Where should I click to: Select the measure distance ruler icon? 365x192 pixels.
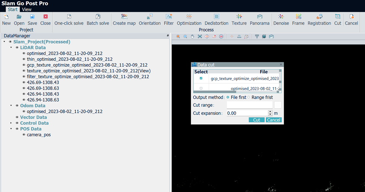pos(239,37)
